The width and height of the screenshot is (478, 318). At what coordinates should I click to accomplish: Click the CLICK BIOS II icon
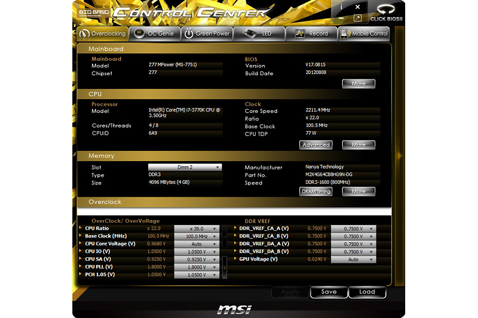(x=386, y=13)
